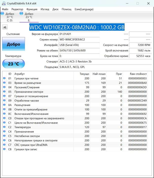This screenshot has width=154, height=178.
Task: Click status dot for attribute C2
Action: coord(4,127)
